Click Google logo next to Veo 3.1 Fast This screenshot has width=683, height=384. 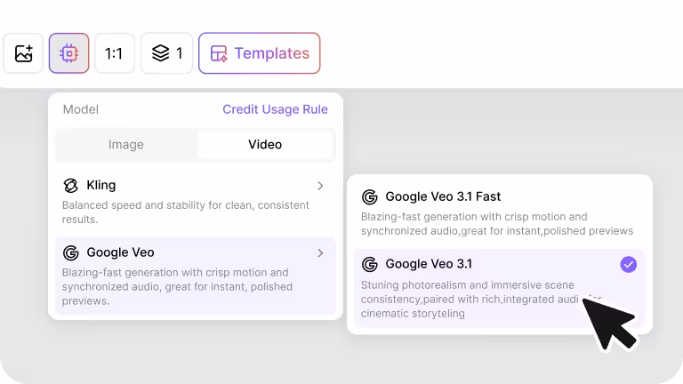coord(370,197)
